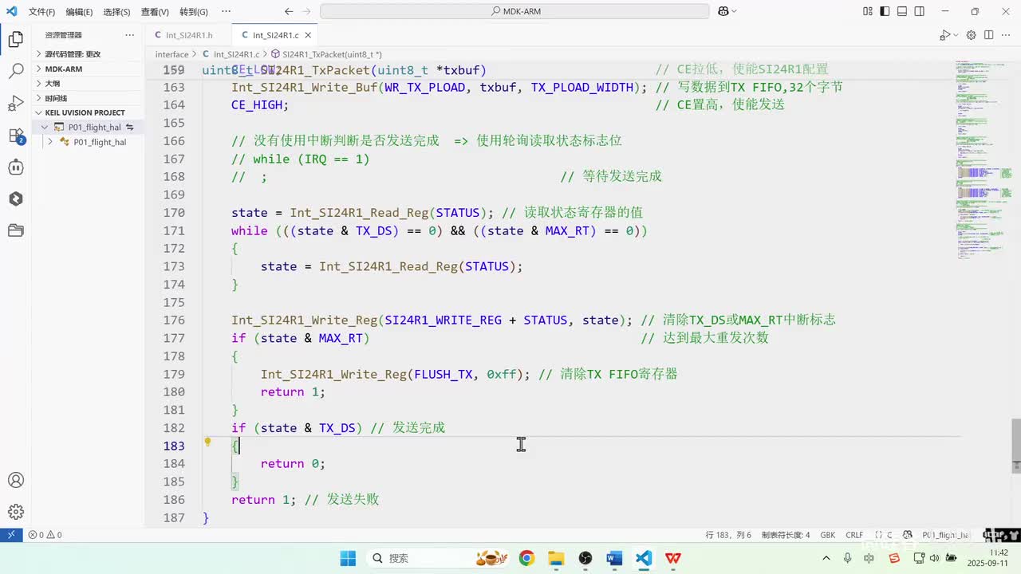Open the Accounts icon in activity bar
This screenshot has width=1021, height=574.
(15, 480)
